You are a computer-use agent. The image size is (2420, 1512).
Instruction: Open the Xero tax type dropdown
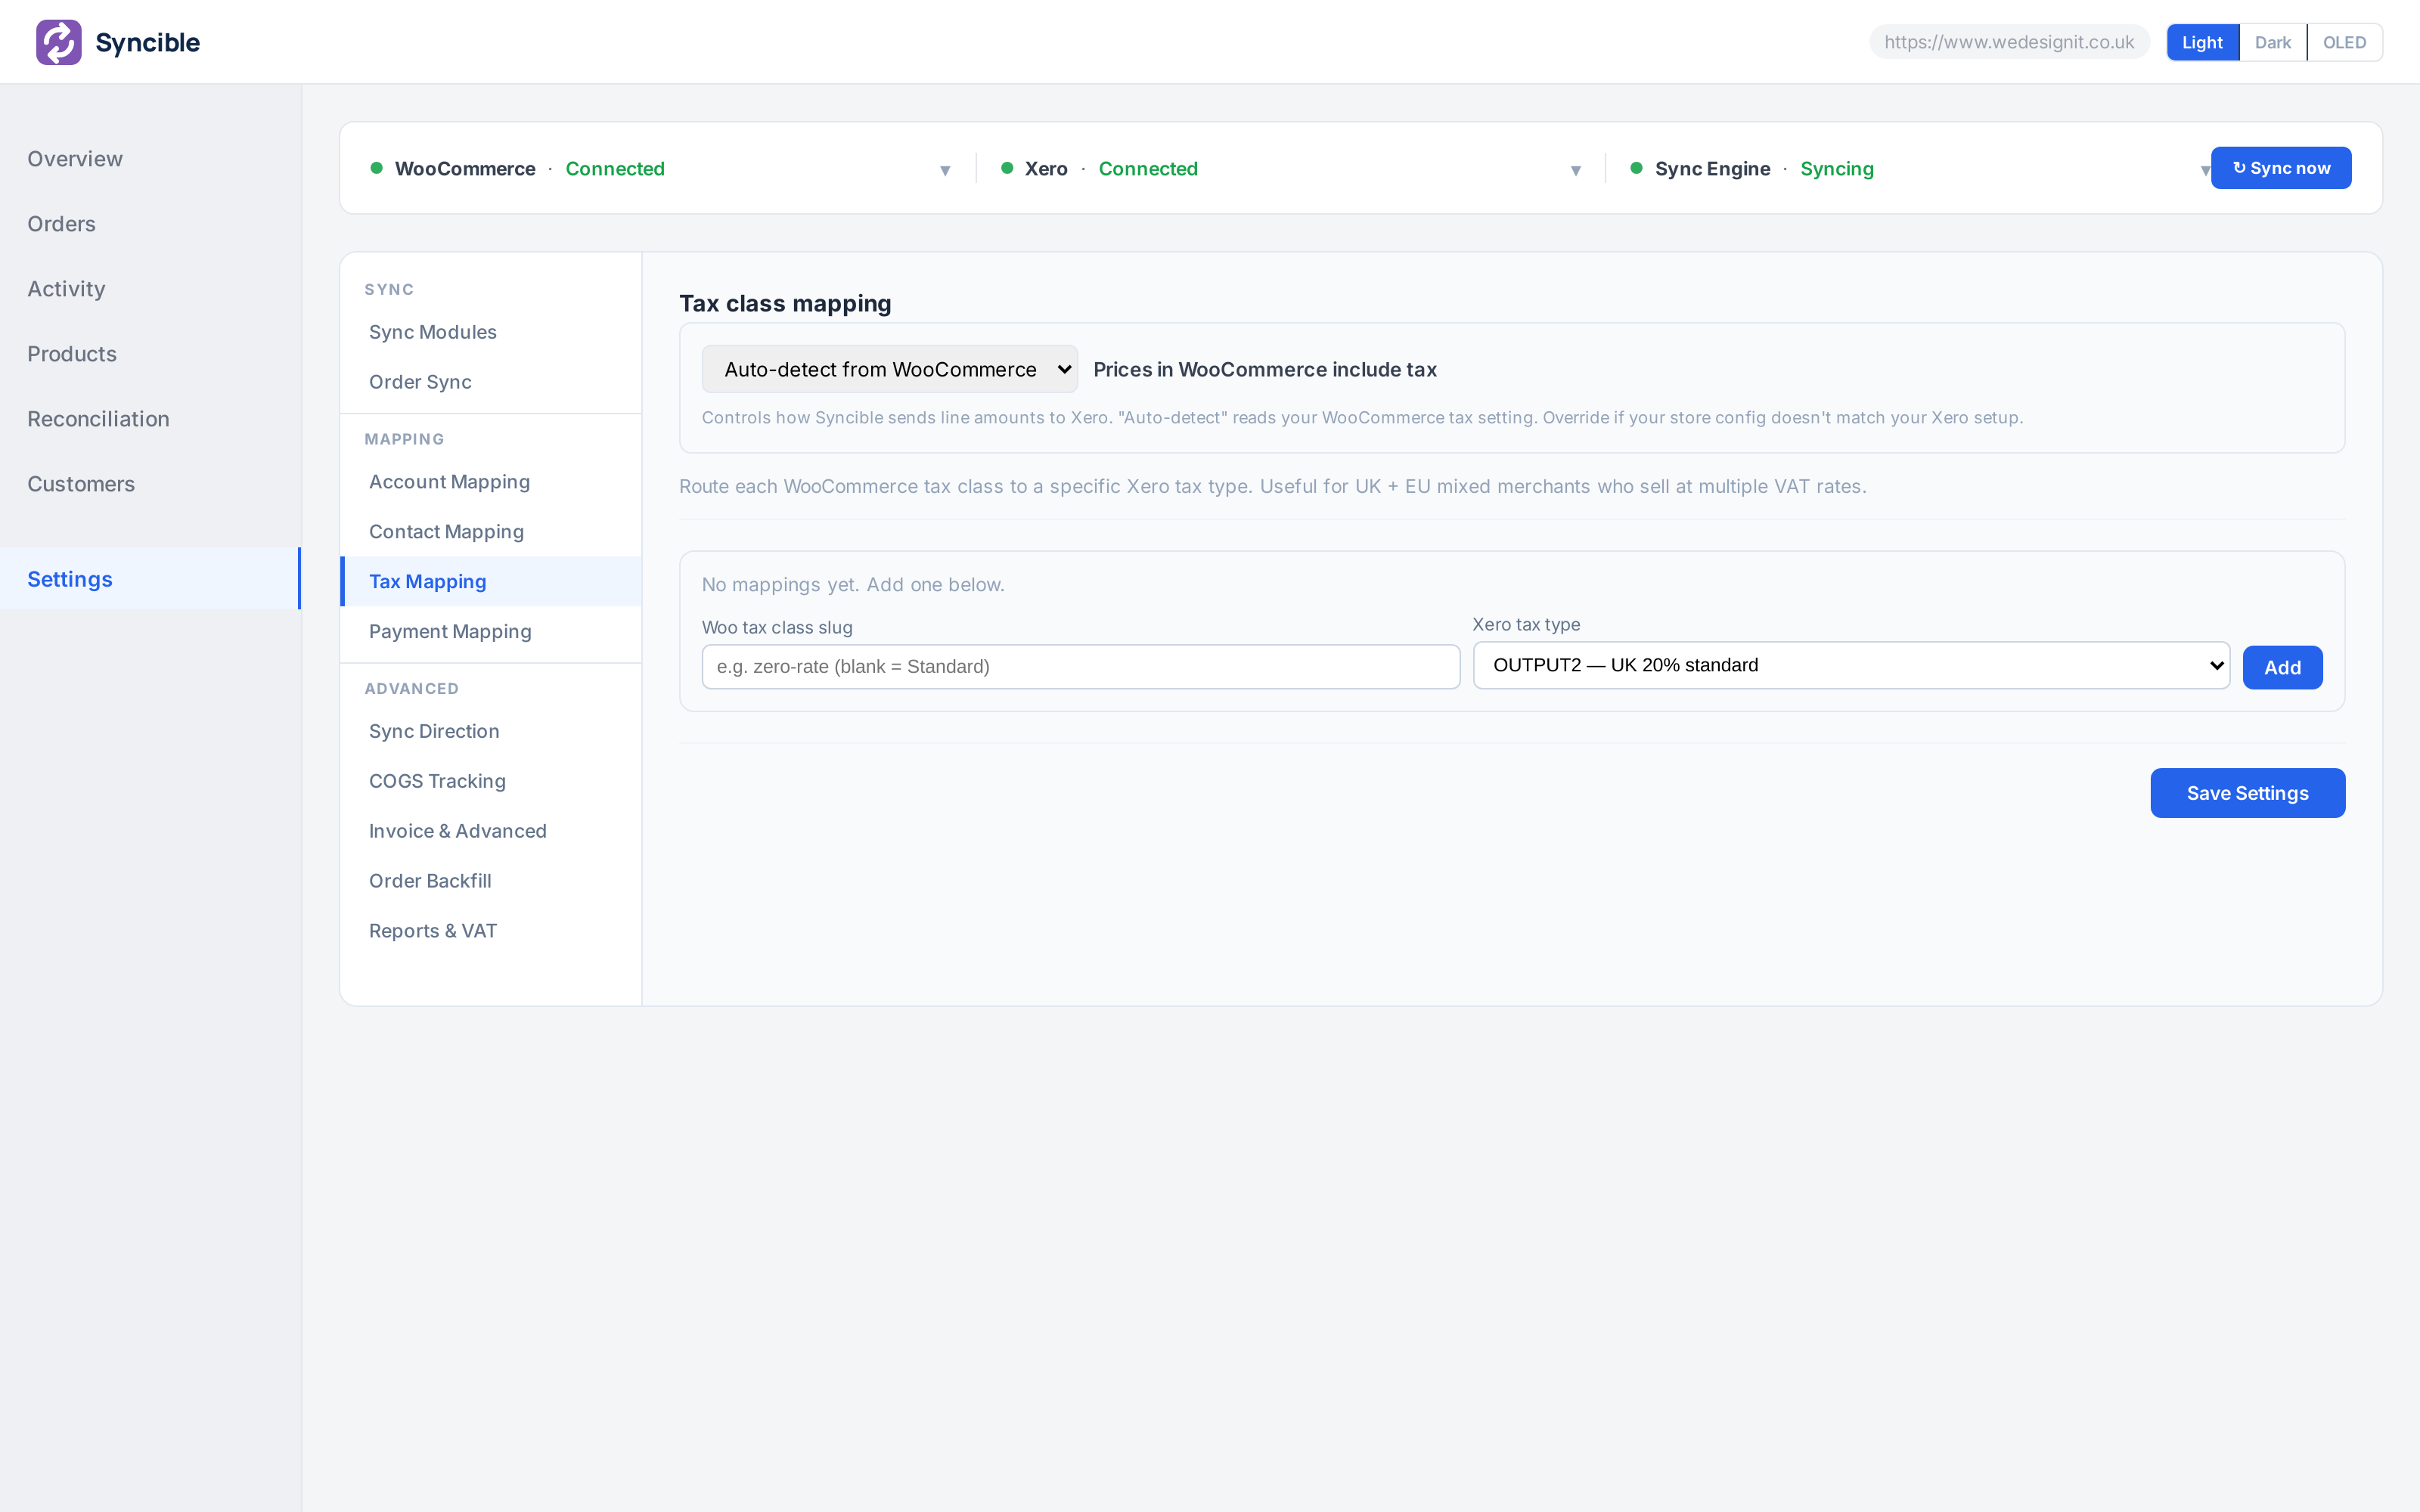1851,665
